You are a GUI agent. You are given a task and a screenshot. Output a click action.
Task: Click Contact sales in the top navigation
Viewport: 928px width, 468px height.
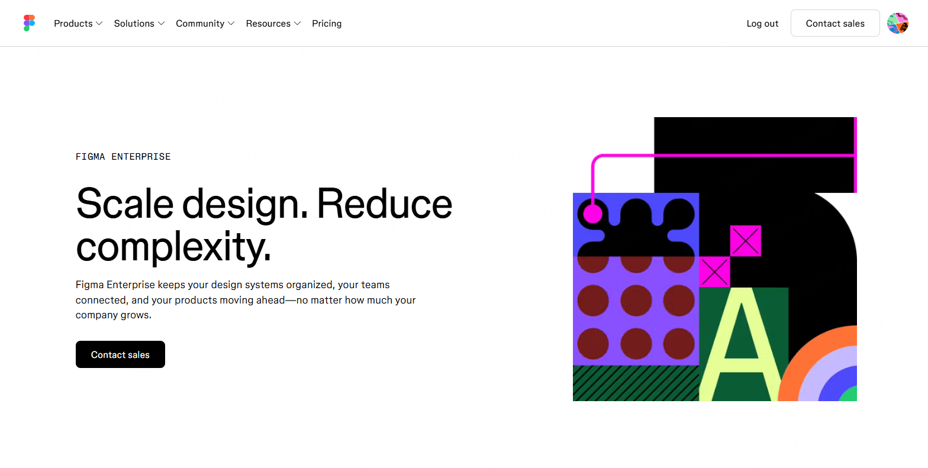835,23
